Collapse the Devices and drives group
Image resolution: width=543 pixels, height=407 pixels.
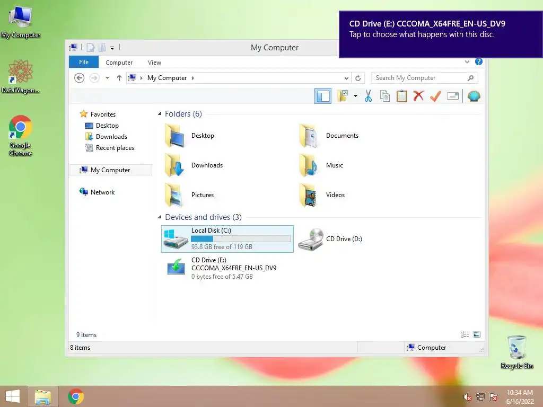160,217
